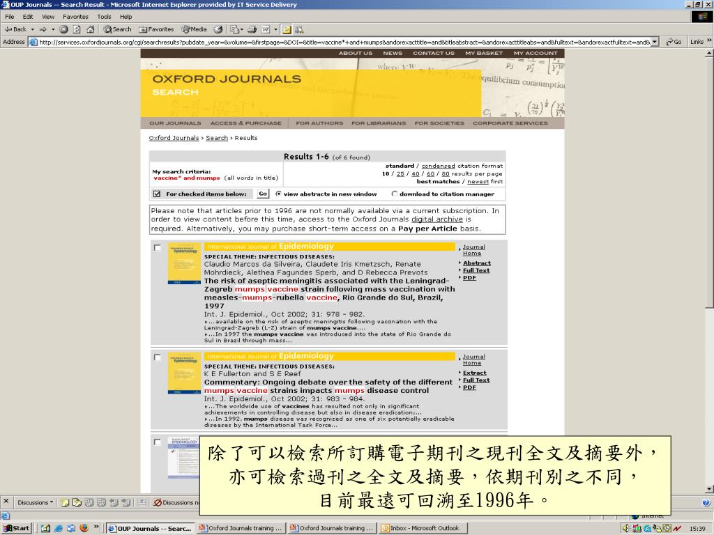This screenshot has width=714, height=535.
Task: Tick the third result's checkbox
Action: pyautogui.click(x=158, y=442)
